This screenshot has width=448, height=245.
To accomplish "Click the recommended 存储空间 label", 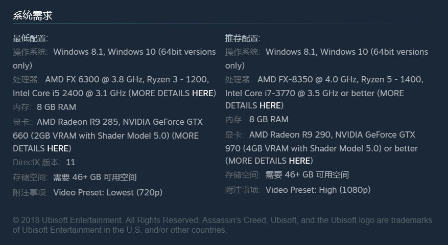I will coord(243,174).
